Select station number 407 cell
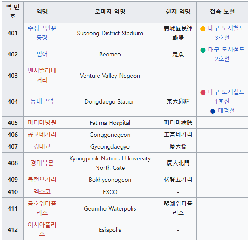Image resolution: width=250 pixels, height=242 pixels. point(13,146)
